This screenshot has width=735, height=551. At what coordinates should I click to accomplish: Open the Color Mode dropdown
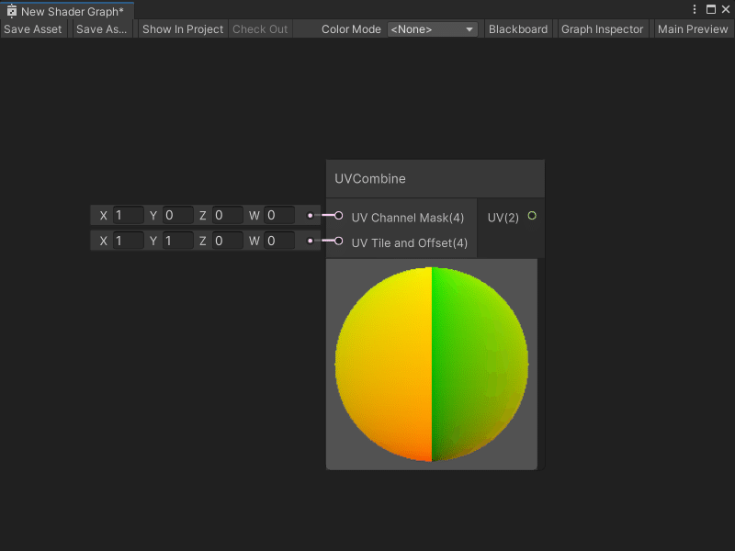click(432, 28)
